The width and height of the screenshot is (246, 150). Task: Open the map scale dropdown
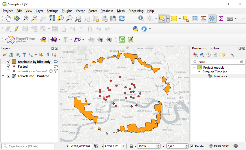(124, 146)
